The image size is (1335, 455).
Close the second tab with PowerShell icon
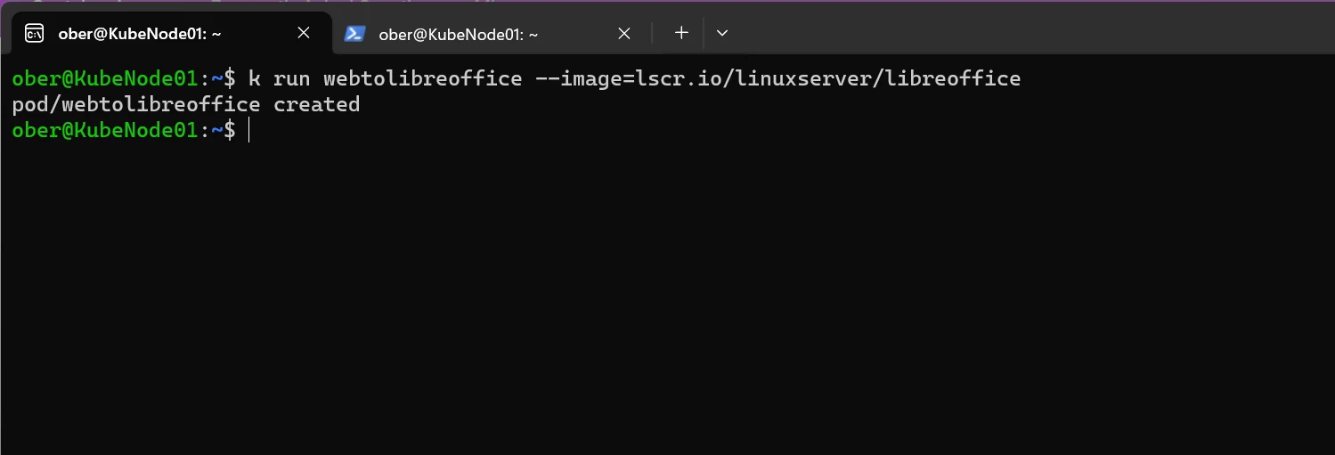point(624,33)
